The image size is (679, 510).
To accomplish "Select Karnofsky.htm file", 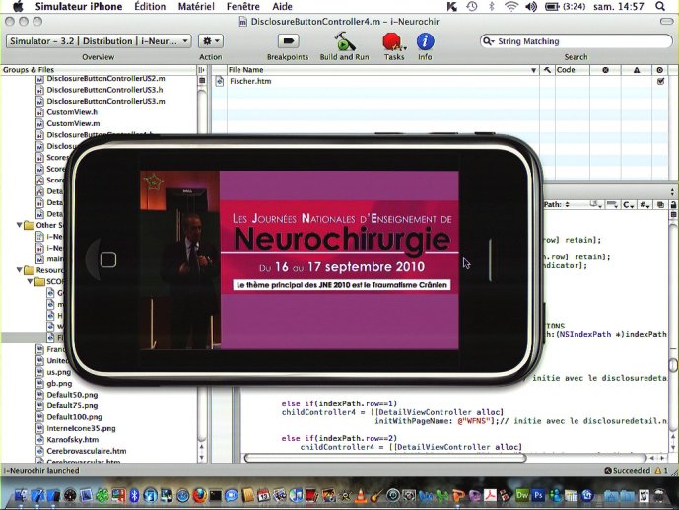I will pyautogui.click(x=72, y=439).
